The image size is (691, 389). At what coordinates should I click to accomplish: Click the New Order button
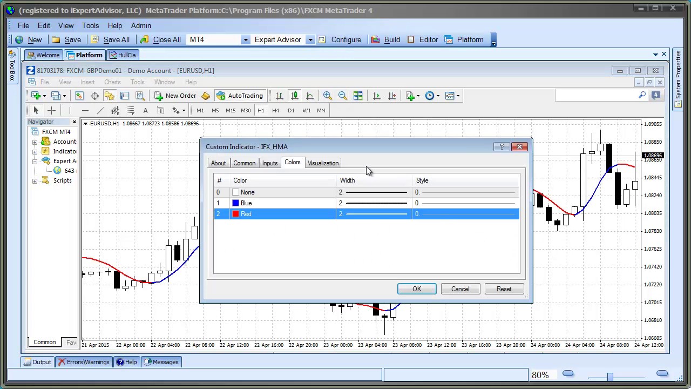click(x=175, y=96)
